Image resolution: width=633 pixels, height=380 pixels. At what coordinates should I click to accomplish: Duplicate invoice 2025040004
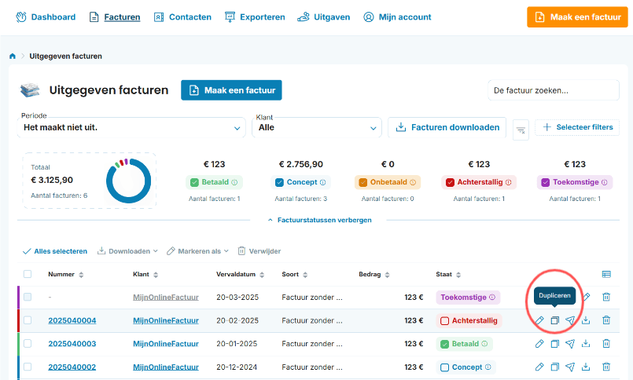[x=555, y=320]
